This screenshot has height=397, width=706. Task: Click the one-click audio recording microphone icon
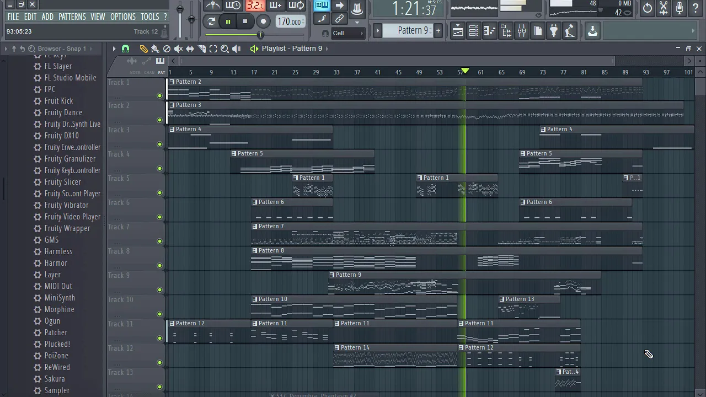680,8
